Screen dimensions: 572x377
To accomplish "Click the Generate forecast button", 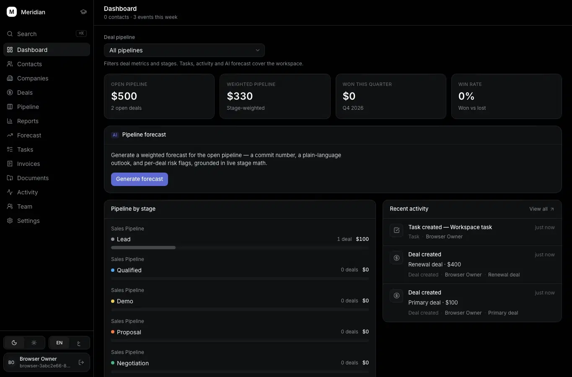I will click(140, 179).
